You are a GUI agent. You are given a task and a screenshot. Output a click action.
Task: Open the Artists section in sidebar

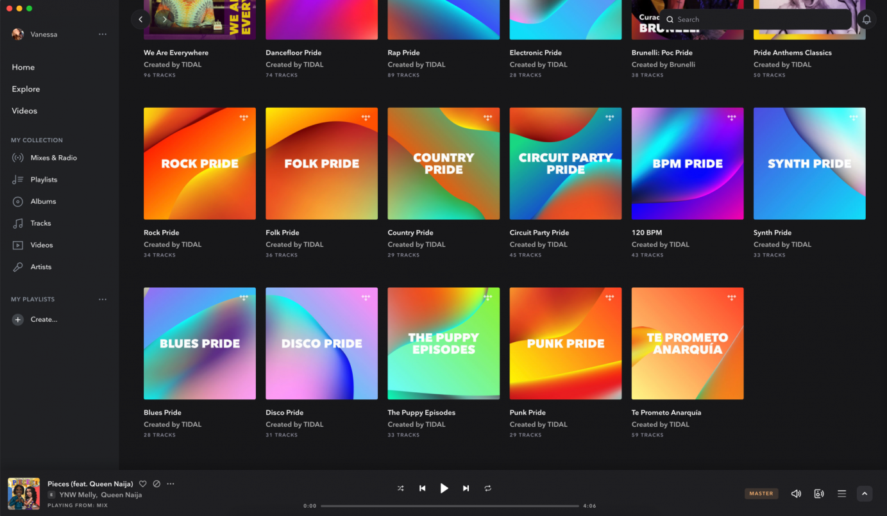click(41, 267)
